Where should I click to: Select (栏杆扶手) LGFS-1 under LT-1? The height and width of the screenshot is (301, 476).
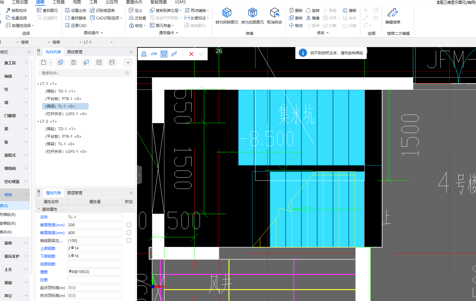66,114
